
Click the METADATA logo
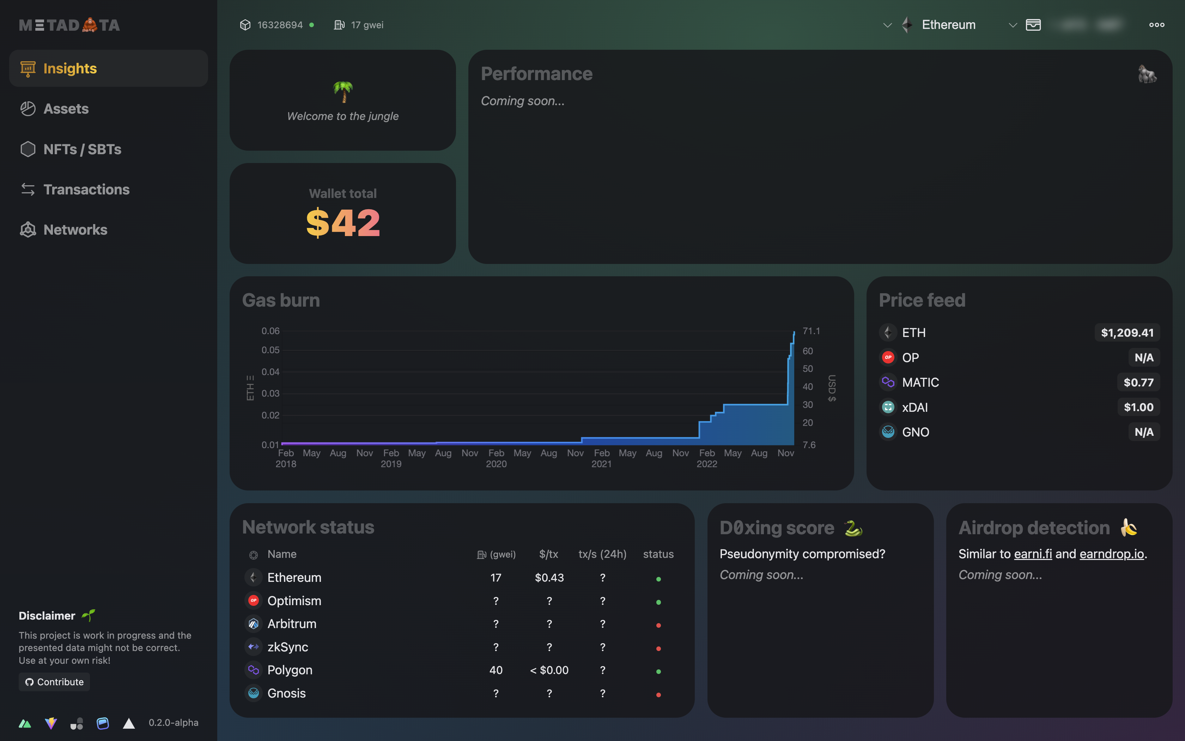coord(69,24)
